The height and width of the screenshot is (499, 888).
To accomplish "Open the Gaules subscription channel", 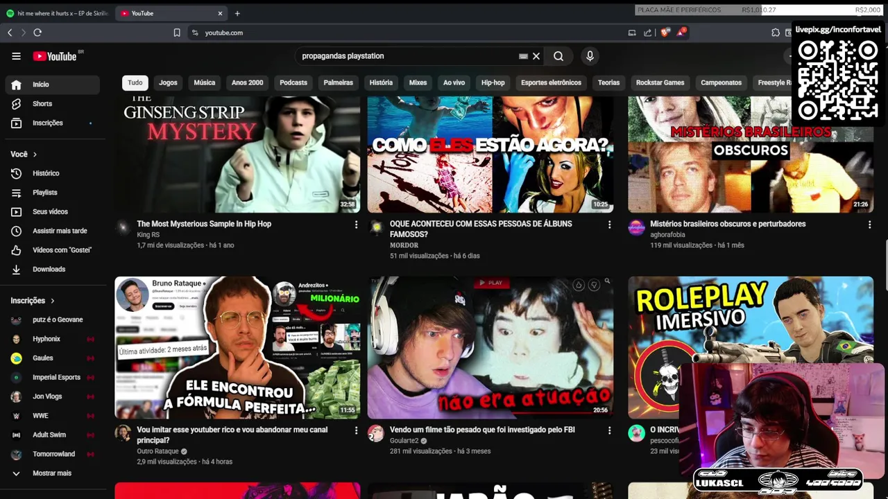I will (52, 358).
